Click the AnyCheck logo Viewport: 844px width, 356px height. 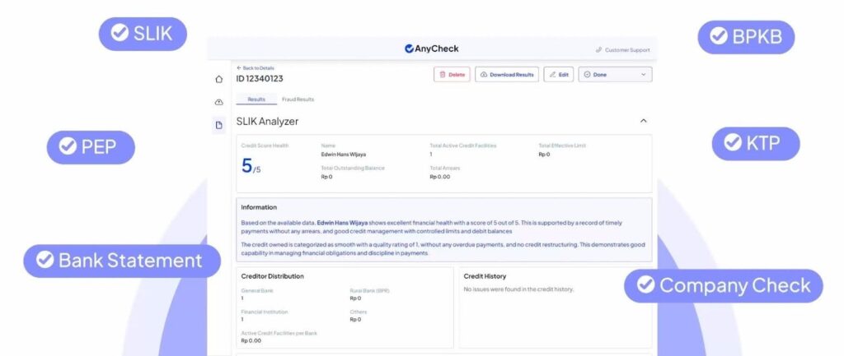tap(432, 49)
